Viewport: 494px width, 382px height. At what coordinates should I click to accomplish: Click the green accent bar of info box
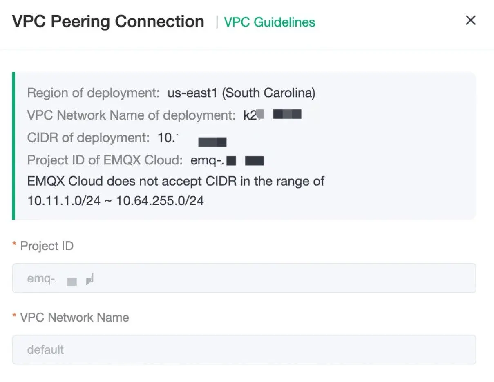13,146
